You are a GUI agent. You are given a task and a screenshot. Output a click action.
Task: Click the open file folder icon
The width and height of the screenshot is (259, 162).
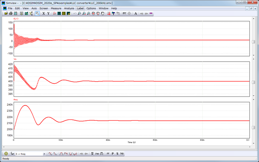(x=6, y=13)
